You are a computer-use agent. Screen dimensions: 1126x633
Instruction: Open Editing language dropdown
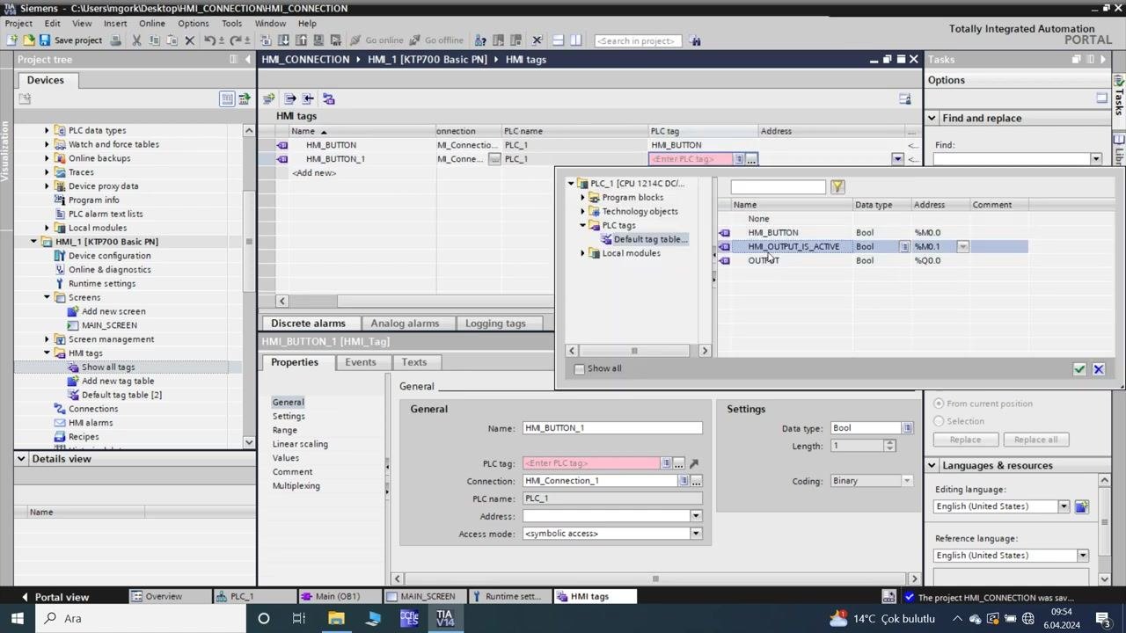tap(1064, 506)
